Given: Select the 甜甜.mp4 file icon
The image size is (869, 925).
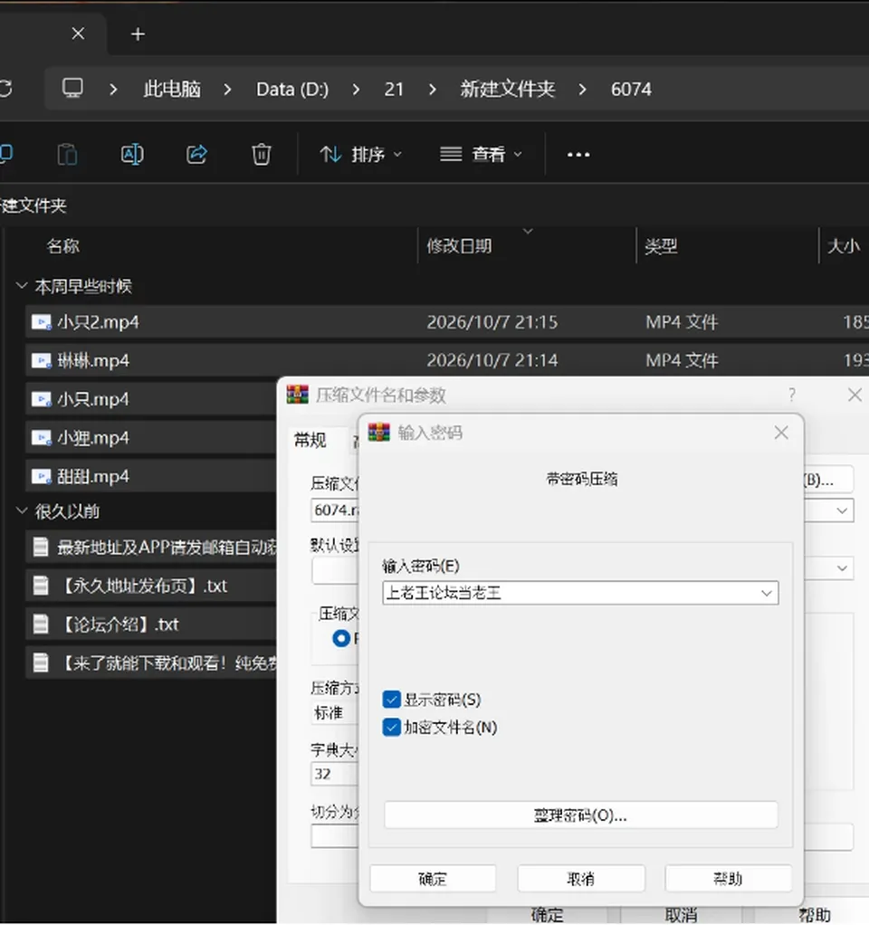Looking at the screenshot, I should 41,476.
